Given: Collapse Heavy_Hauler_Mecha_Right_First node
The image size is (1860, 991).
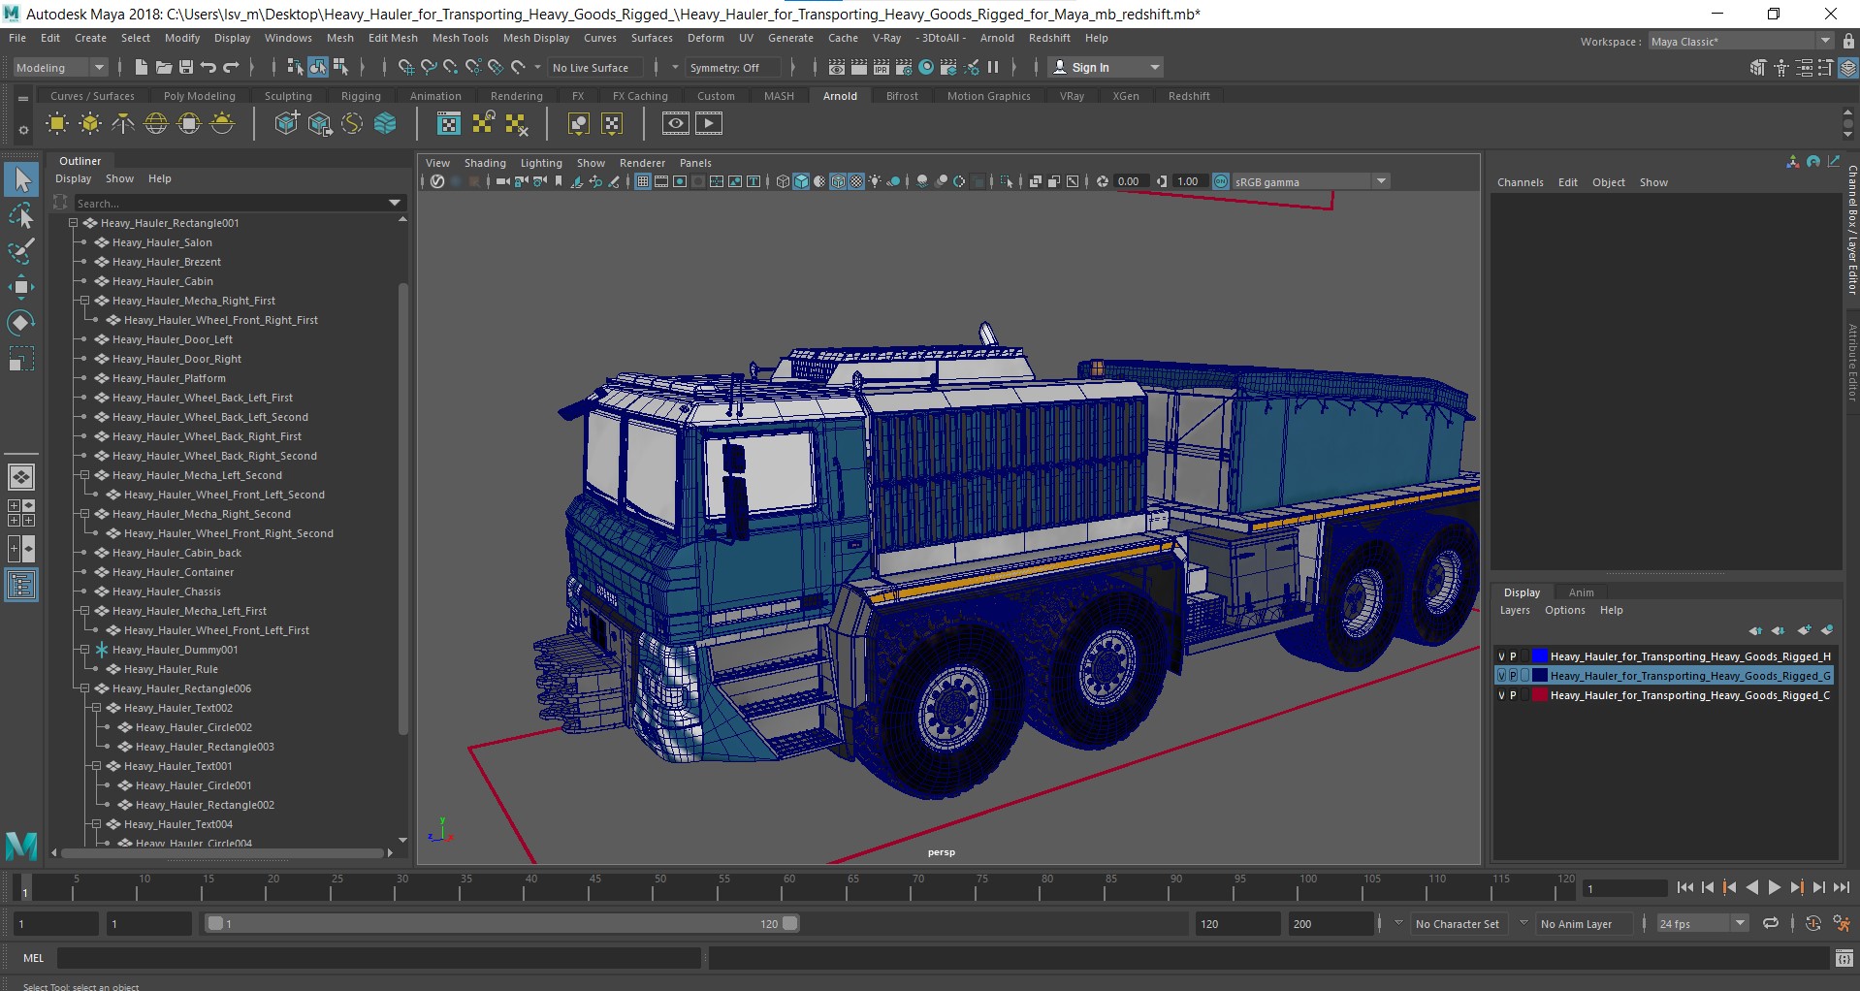Looking at the screenshot, I should 84,301.
